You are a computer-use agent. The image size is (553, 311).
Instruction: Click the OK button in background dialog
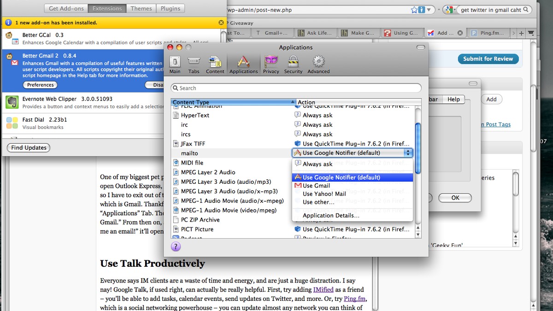click(x=455, y=198)
